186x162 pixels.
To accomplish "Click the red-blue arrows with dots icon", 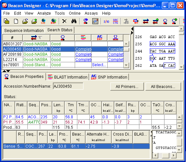I will (x=136, y=22).
